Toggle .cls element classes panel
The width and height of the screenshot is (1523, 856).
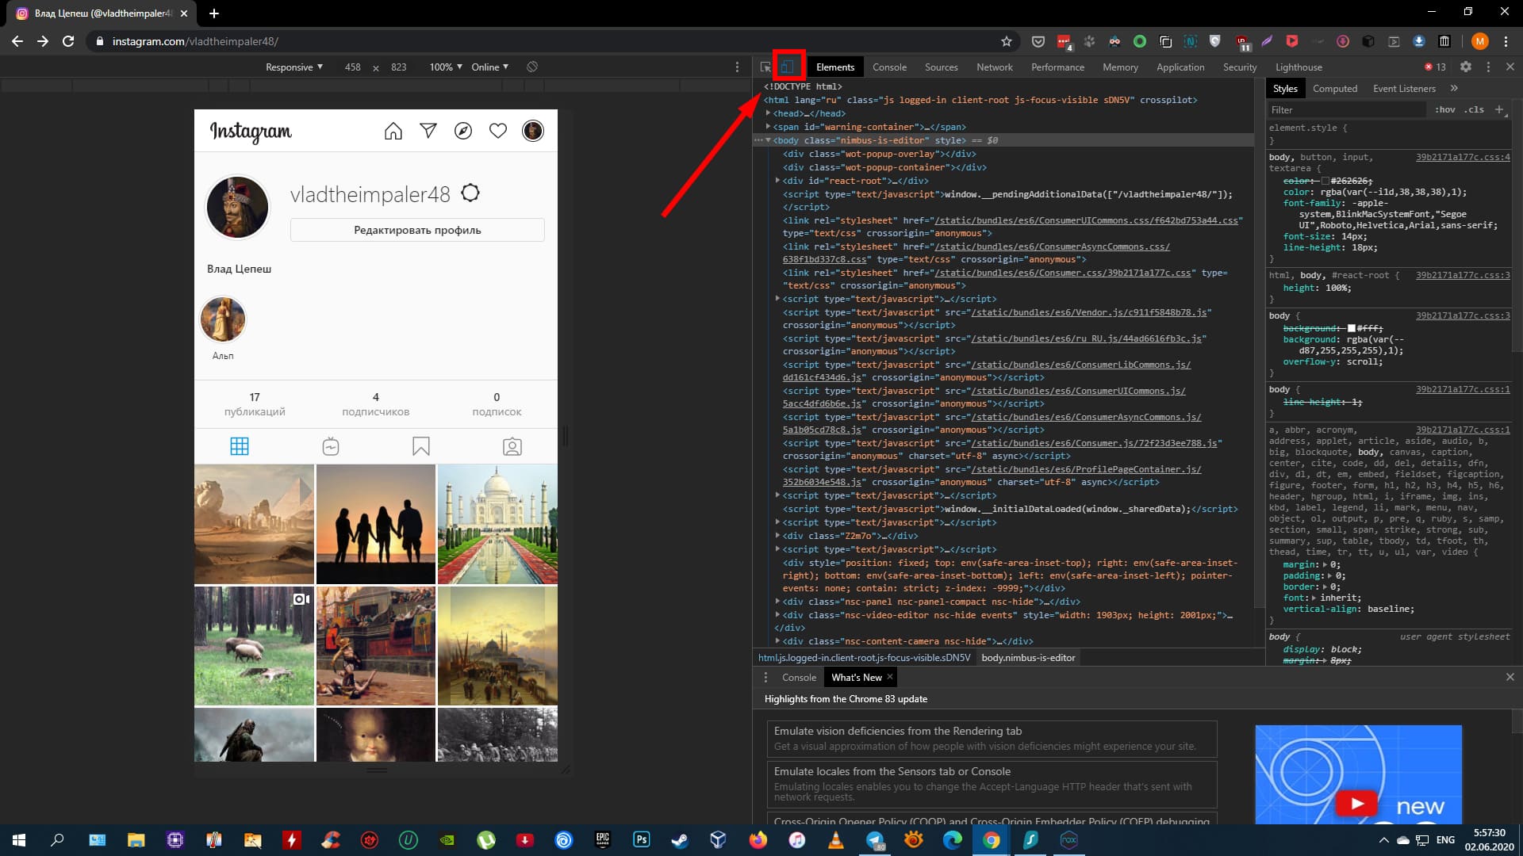(x=1475, y=109)
